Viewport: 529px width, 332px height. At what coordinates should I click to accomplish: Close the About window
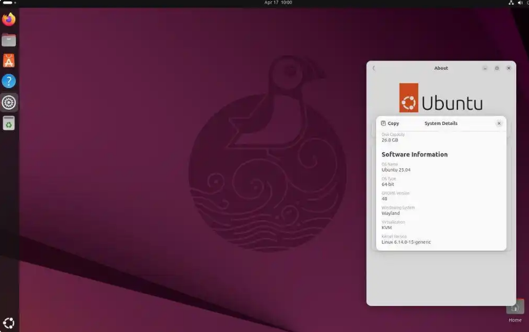point(509,68)
